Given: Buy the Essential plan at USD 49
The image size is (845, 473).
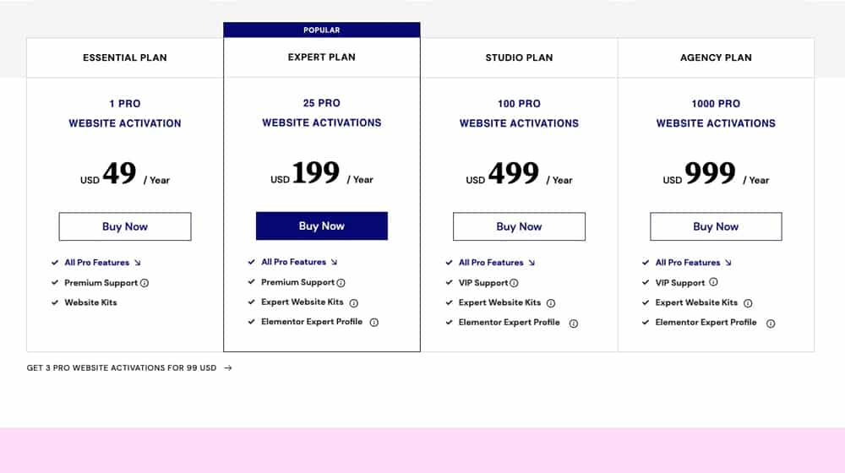Looking at the screenshot, I should coord(125,226).
